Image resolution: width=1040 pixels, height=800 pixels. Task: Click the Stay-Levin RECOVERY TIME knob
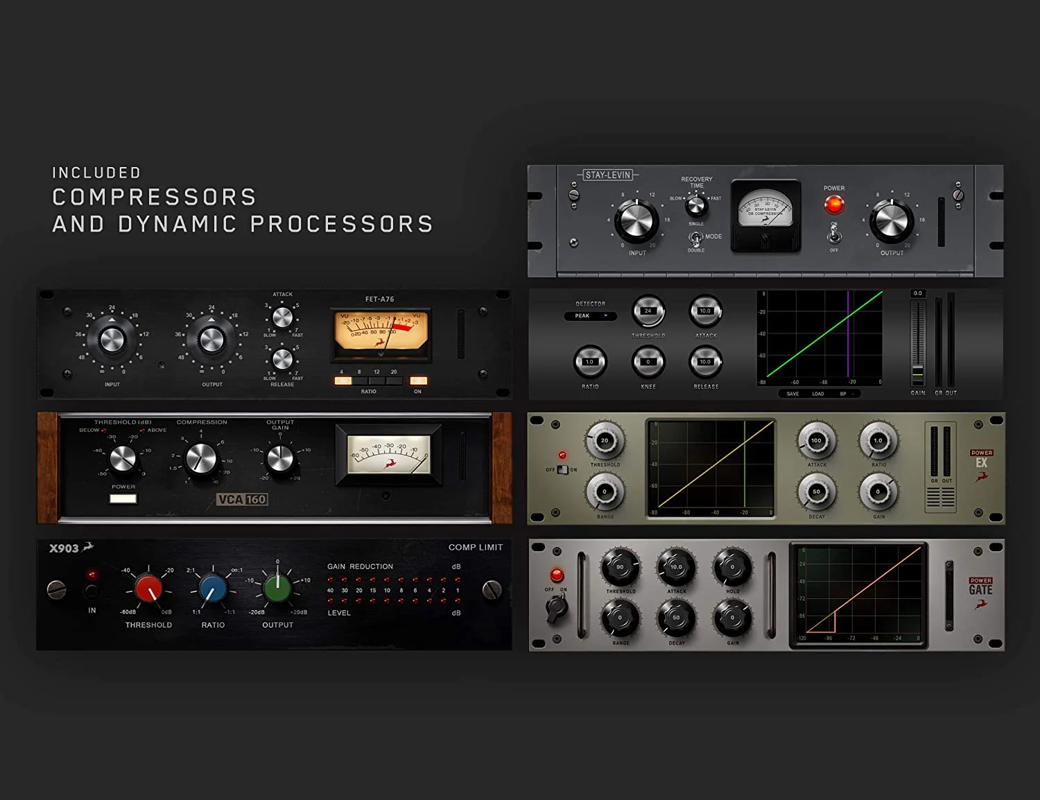[695, 206]
